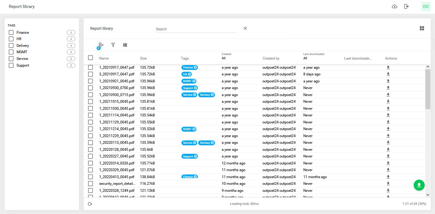Clear the search with the X button
The image size is (435, 214).
[245, 28]
